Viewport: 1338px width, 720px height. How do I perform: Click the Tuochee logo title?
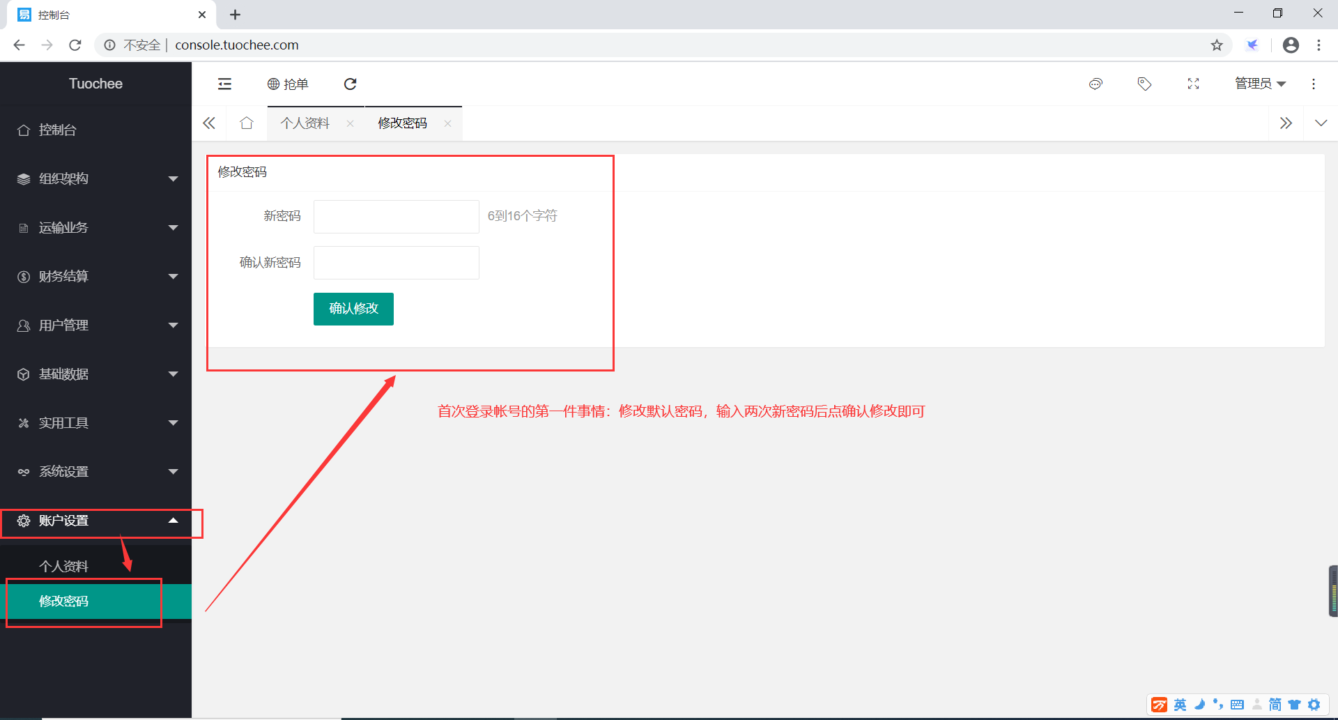[x=95, y=84]
